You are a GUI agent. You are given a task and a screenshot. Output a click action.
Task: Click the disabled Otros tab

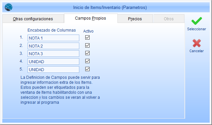point(169,19)
